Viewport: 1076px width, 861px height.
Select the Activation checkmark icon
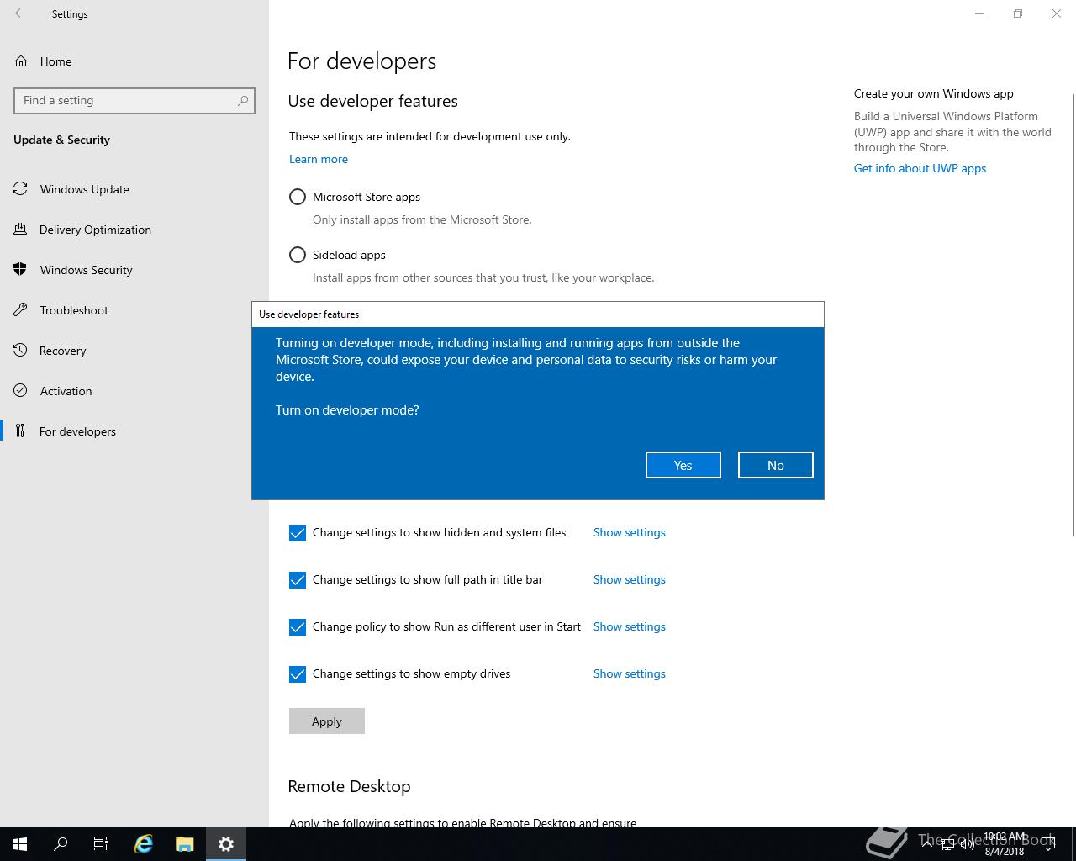[x=20, y=391]
